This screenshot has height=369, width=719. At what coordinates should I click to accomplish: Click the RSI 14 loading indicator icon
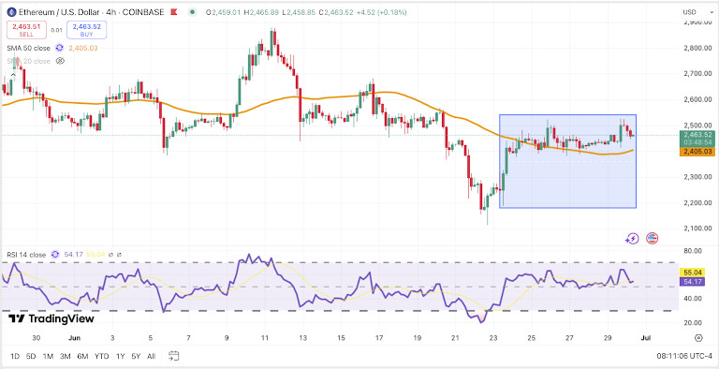55,254
